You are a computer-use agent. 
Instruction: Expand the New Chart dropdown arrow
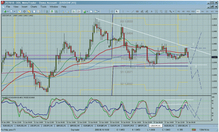[8, 12]
